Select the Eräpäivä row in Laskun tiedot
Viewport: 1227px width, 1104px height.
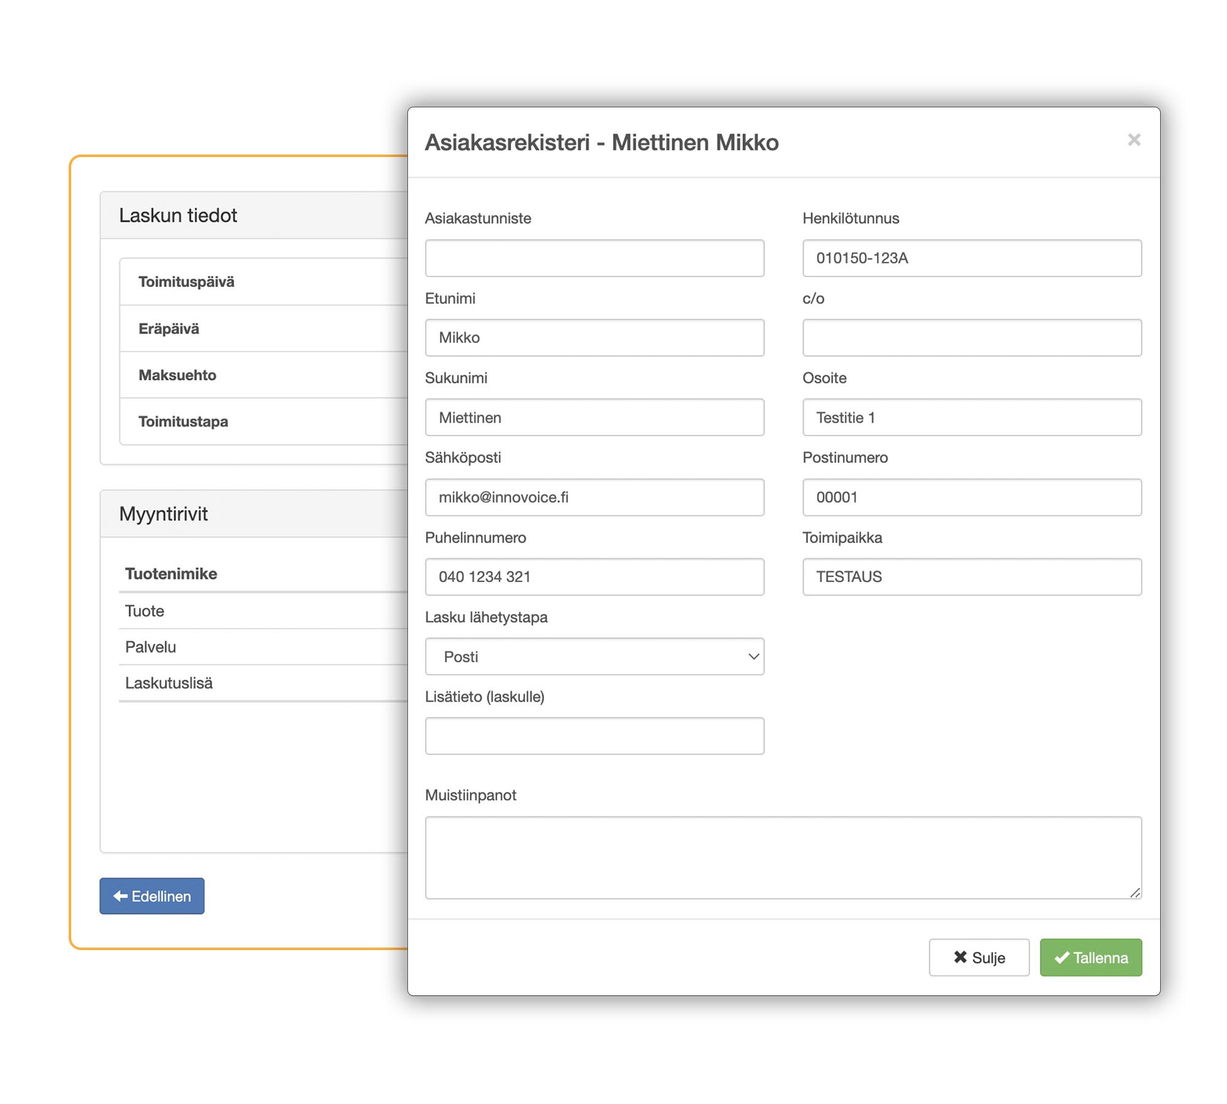tap(264, 329)
